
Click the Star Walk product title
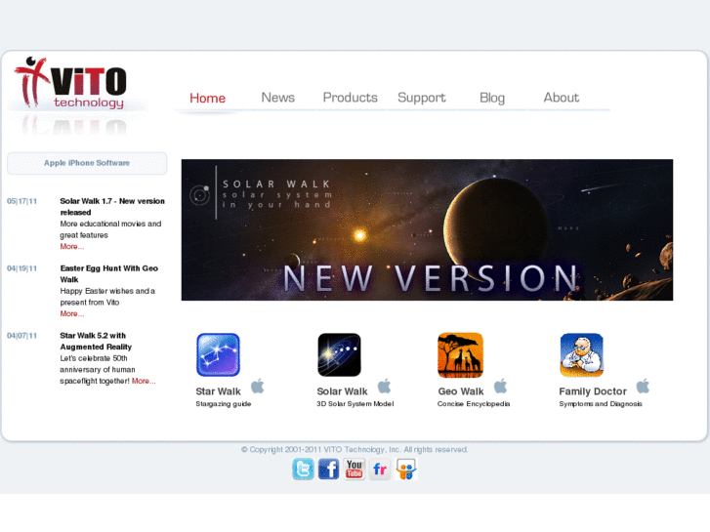(218, 391)
